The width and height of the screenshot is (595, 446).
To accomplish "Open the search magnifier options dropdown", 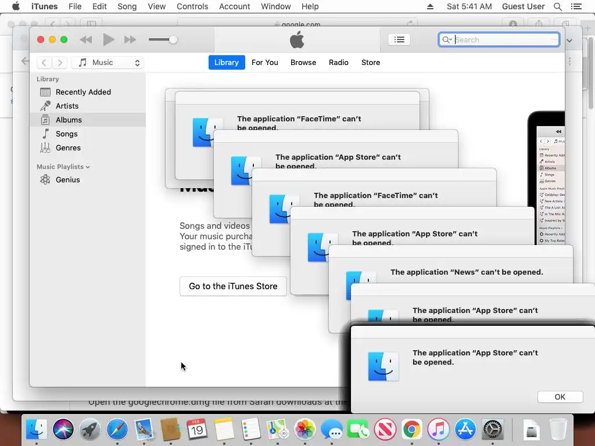I will (x=447, y=39).
